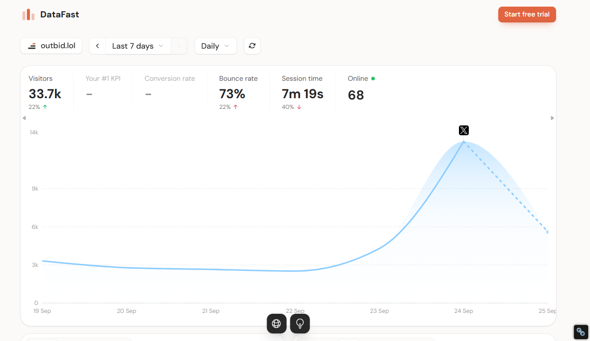Click the 20 Sep axis label
The height and width of the screenshot is (341, 590).
click(127, 311)
